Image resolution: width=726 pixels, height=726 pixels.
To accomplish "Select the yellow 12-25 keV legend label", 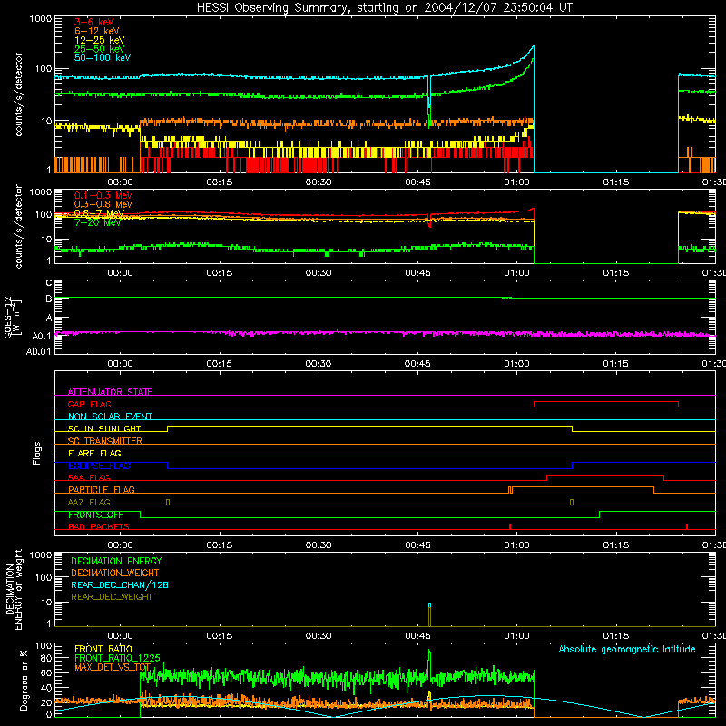I will 100,40.
